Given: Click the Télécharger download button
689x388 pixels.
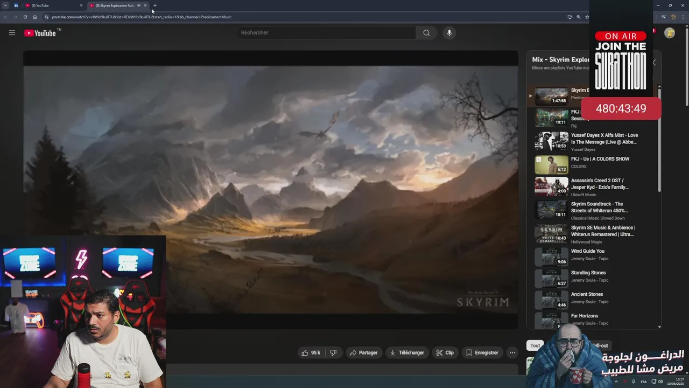Looking at the screenshot, I should click(x=407, y=352).
